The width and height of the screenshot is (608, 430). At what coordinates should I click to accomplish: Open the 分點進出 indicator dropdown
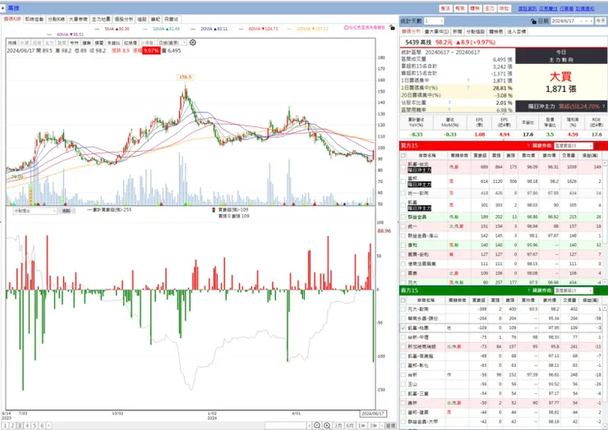coord(35,211)
